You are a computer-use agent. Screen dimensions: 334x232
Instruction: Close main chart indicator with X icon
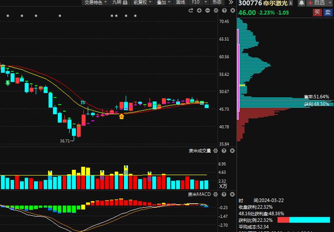[x=233, y=11]
